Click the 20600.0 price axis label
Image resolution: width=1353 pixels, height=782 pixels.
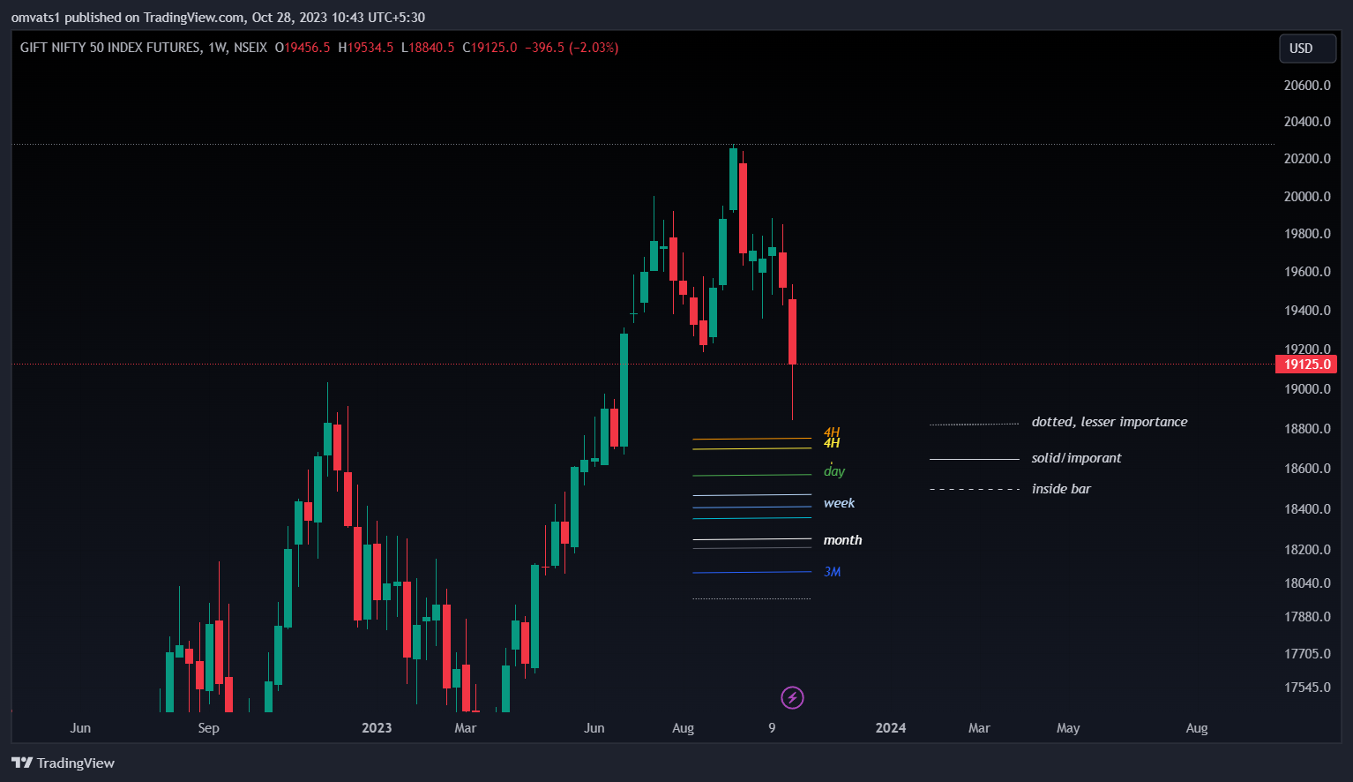coord(1307,86)
